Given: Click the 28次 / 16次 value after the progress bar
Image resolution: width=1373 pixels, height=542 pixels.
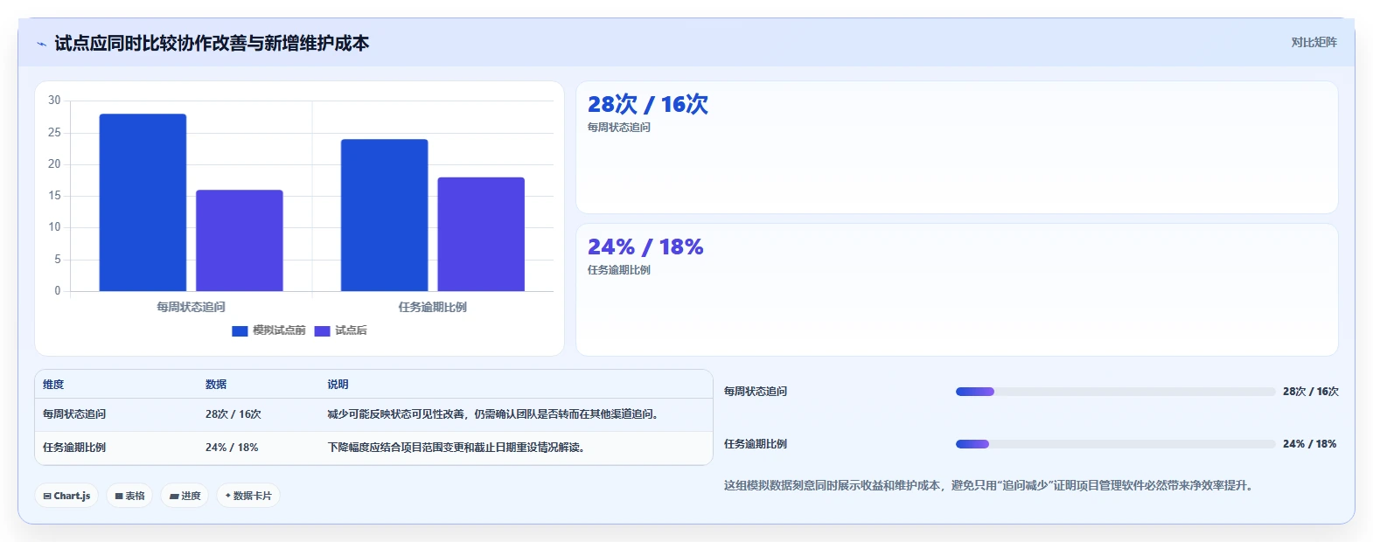Looking at the screenshot, I should point(1311,392).
